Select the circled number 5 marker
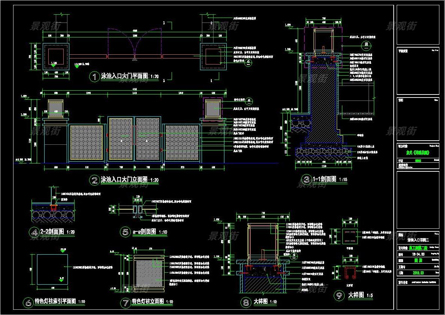Viewport: 445px width, 315px height. 125,232
